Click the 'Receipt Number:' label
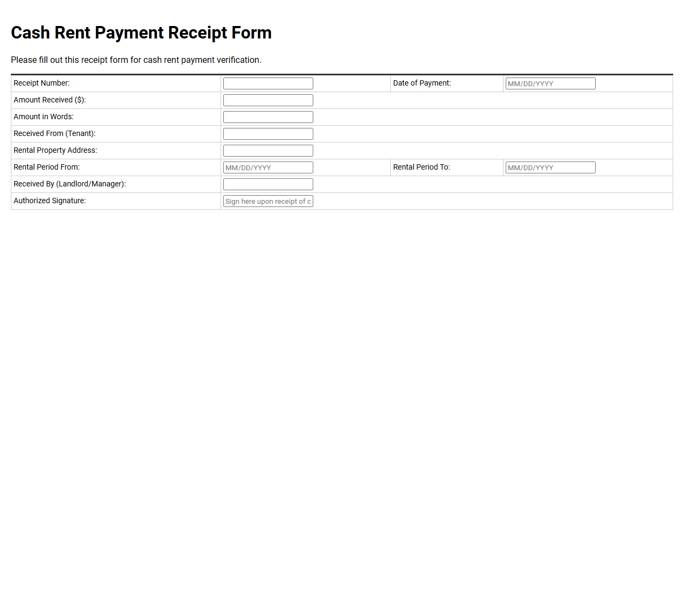 click(x=42, y=83)
